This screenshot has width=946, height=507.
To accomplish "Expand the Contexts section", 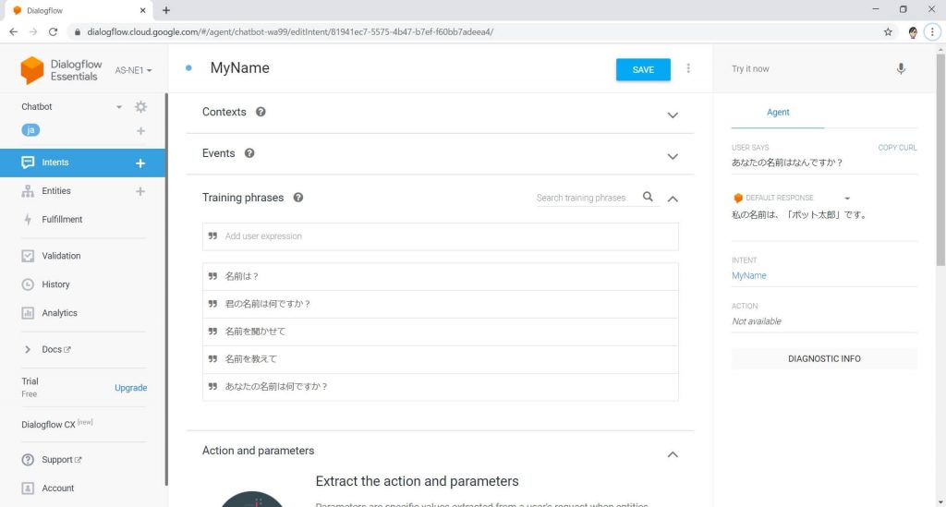I will click(673, 115).
